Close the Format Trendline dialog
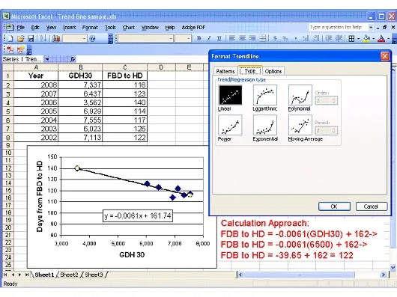The width and height of the screenshot is (397, 297). tap(385, 56)
